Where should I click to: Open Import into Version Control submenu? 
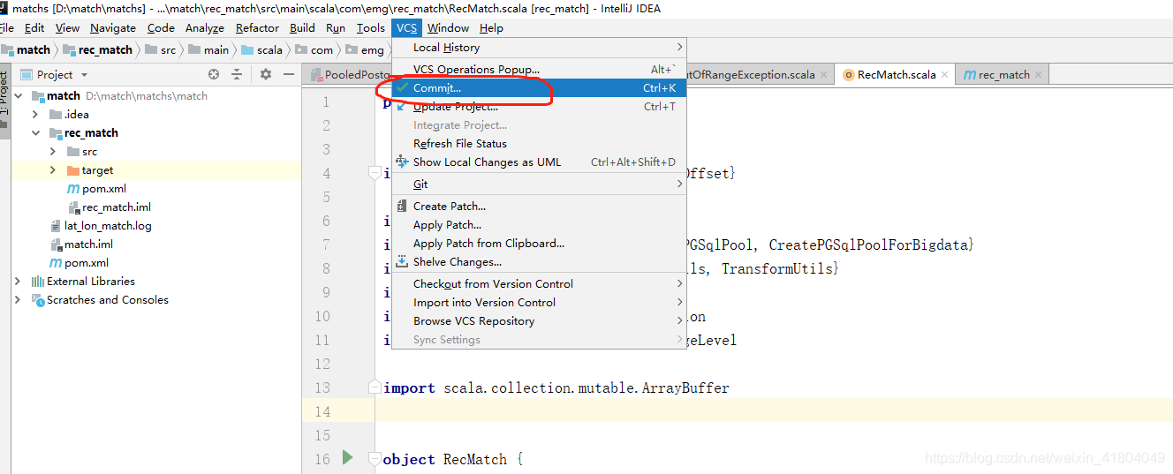539,303
